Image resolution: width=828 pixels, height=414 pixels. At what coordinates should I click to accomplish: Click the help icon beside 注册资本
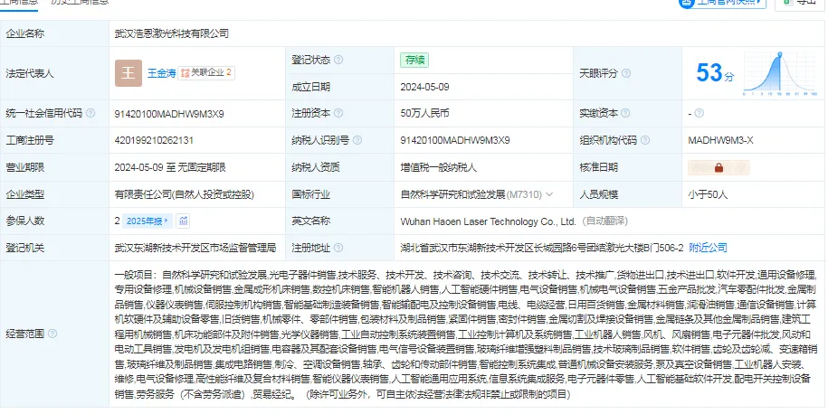point(338,113)
